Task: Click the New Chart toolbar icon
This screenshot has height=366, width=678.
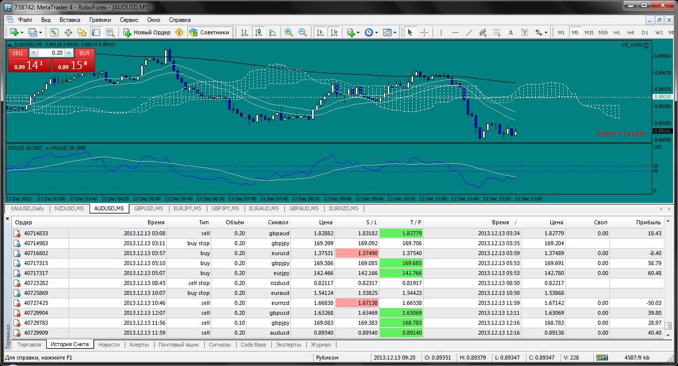Action: [13, 32]
